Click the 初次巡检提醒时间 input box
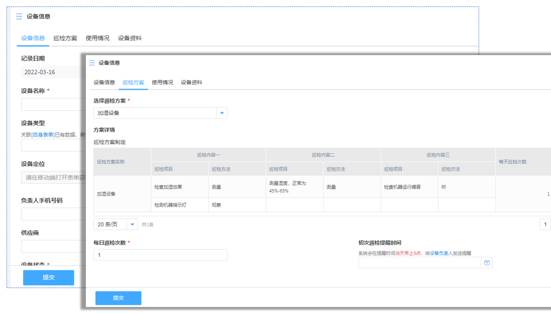 click(419, 263)
